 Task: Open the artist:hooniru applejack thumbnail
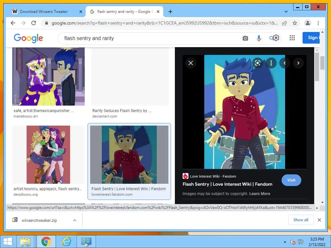[x=48, y=155]
